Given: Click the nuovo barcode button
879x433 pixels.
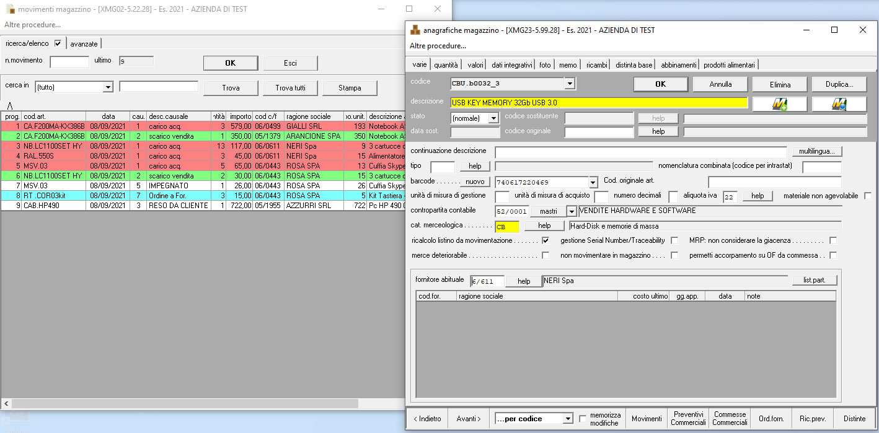Looking at the screenshot, I should 475,182.
